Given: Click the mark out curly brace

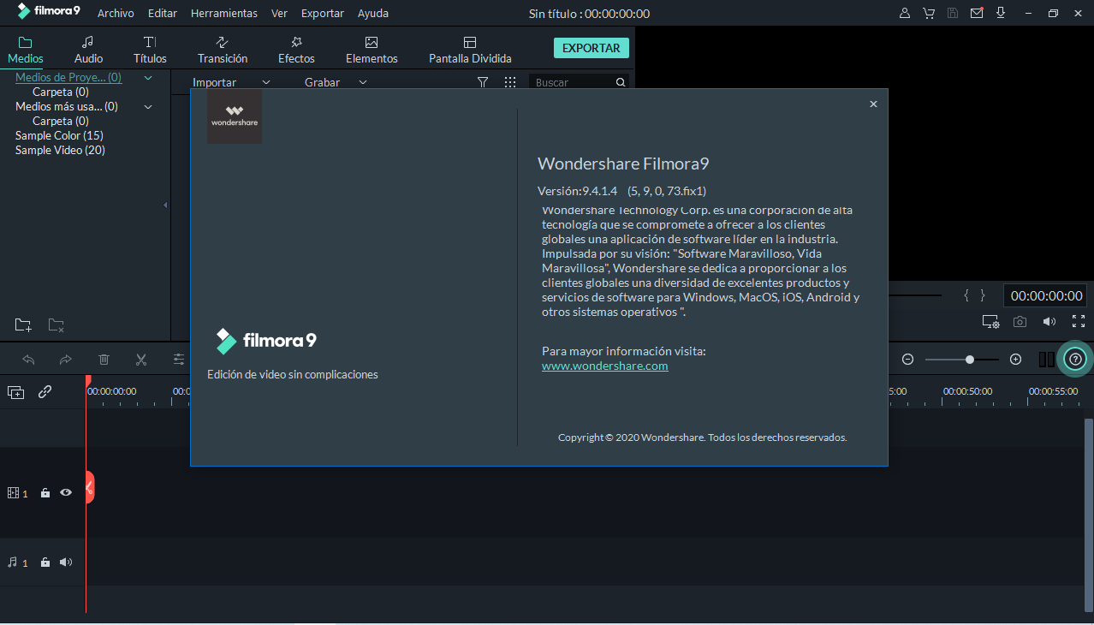Looking at the screenshot, I should [x=983, y=295].
